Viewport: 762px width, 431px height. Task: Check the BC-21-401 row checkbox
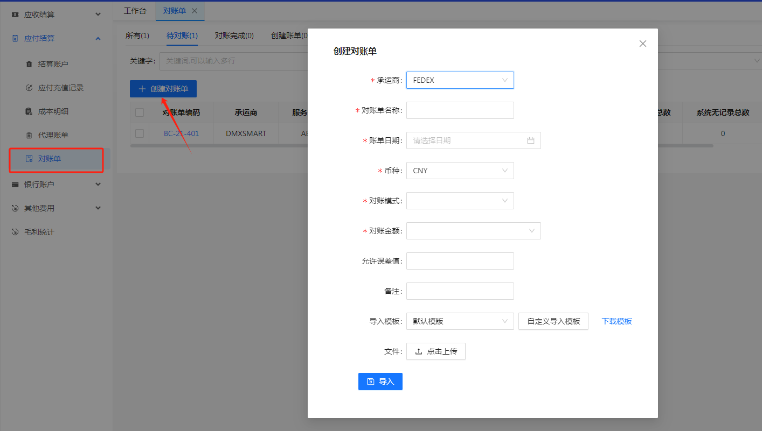click(140, 133)
